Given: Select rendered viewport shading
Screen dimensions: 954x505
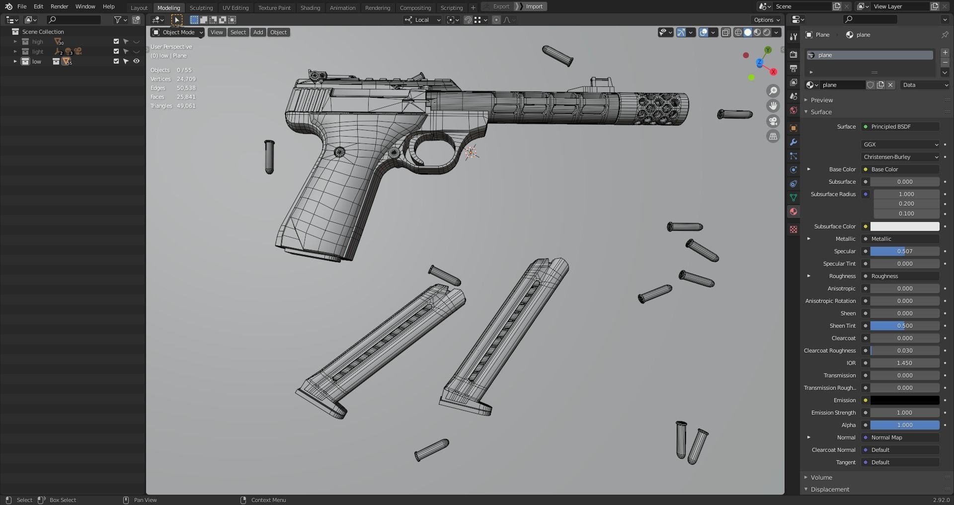Looking at the screenshot, I should click(x=767, y=32).
